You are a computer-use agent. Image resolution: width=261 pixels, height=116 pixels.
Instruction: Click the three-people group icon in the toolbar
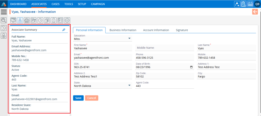(x=27, y=20)
